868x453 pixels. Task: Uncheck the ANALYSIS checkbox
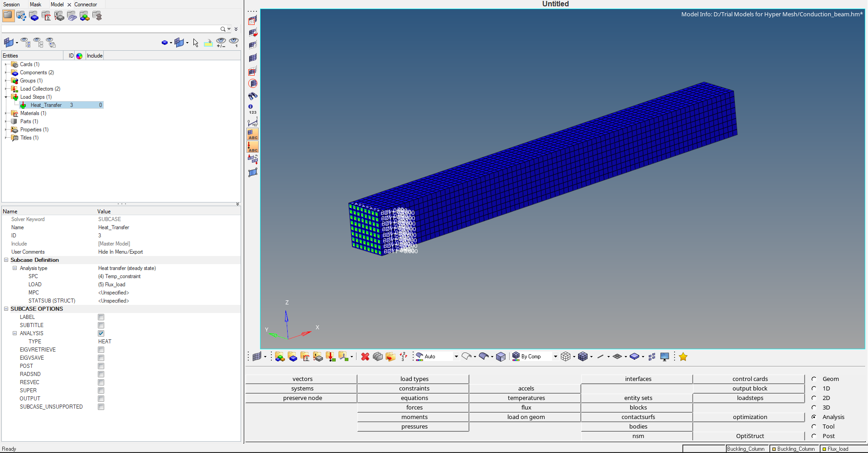(x=101, y=333)
